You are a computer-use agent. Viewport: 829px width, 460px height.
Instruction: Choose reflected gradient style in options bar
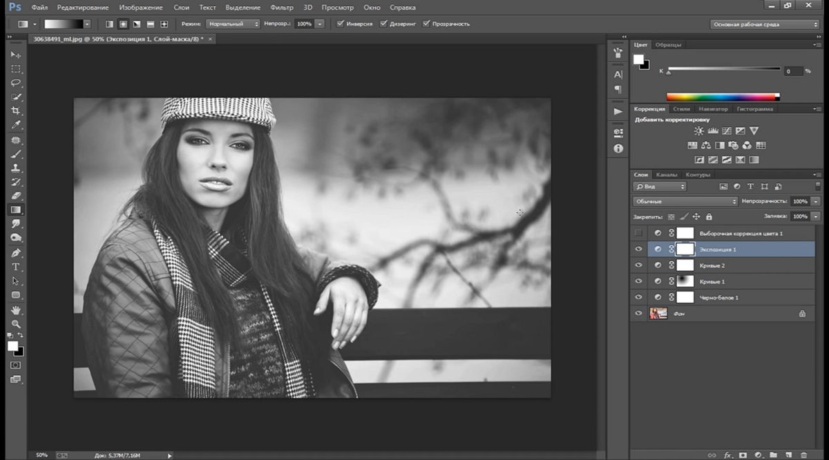coord(150,23)
